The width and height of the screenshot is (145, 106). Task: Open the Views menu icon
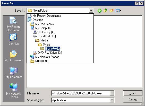[118, 11]
